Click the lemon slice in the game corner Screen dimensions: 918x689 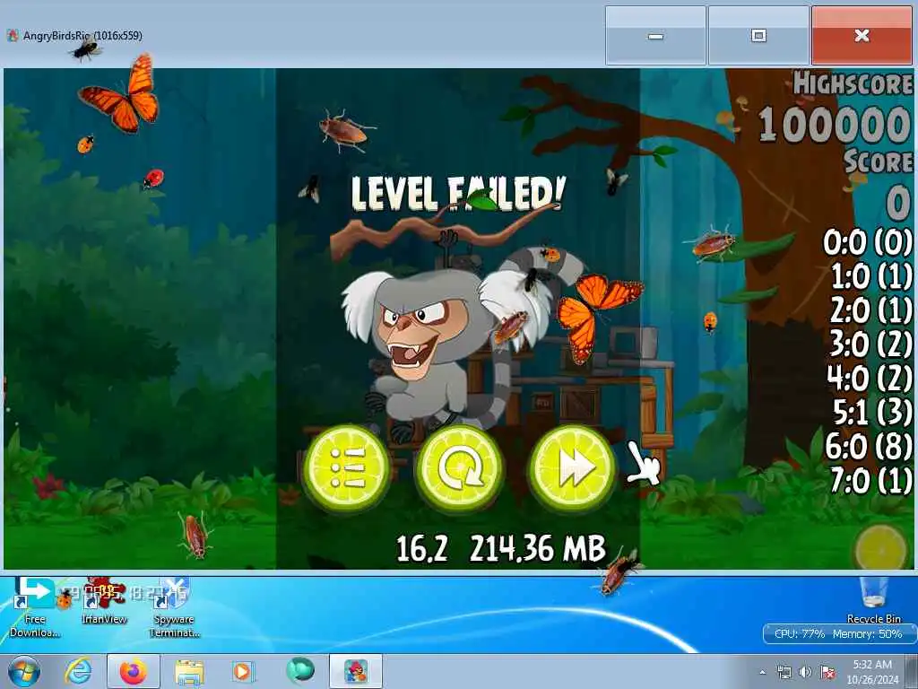(x=882, y=547)
